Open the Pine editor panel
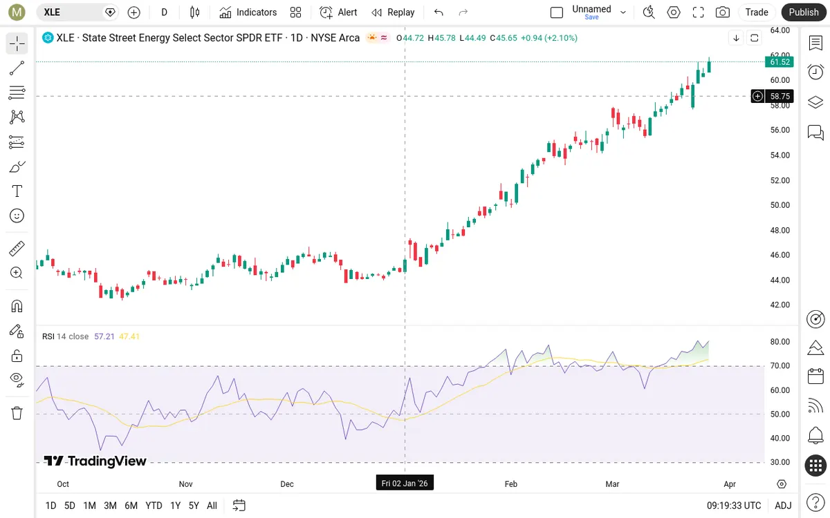The image size is (830, 518). (x=815, y=347)
